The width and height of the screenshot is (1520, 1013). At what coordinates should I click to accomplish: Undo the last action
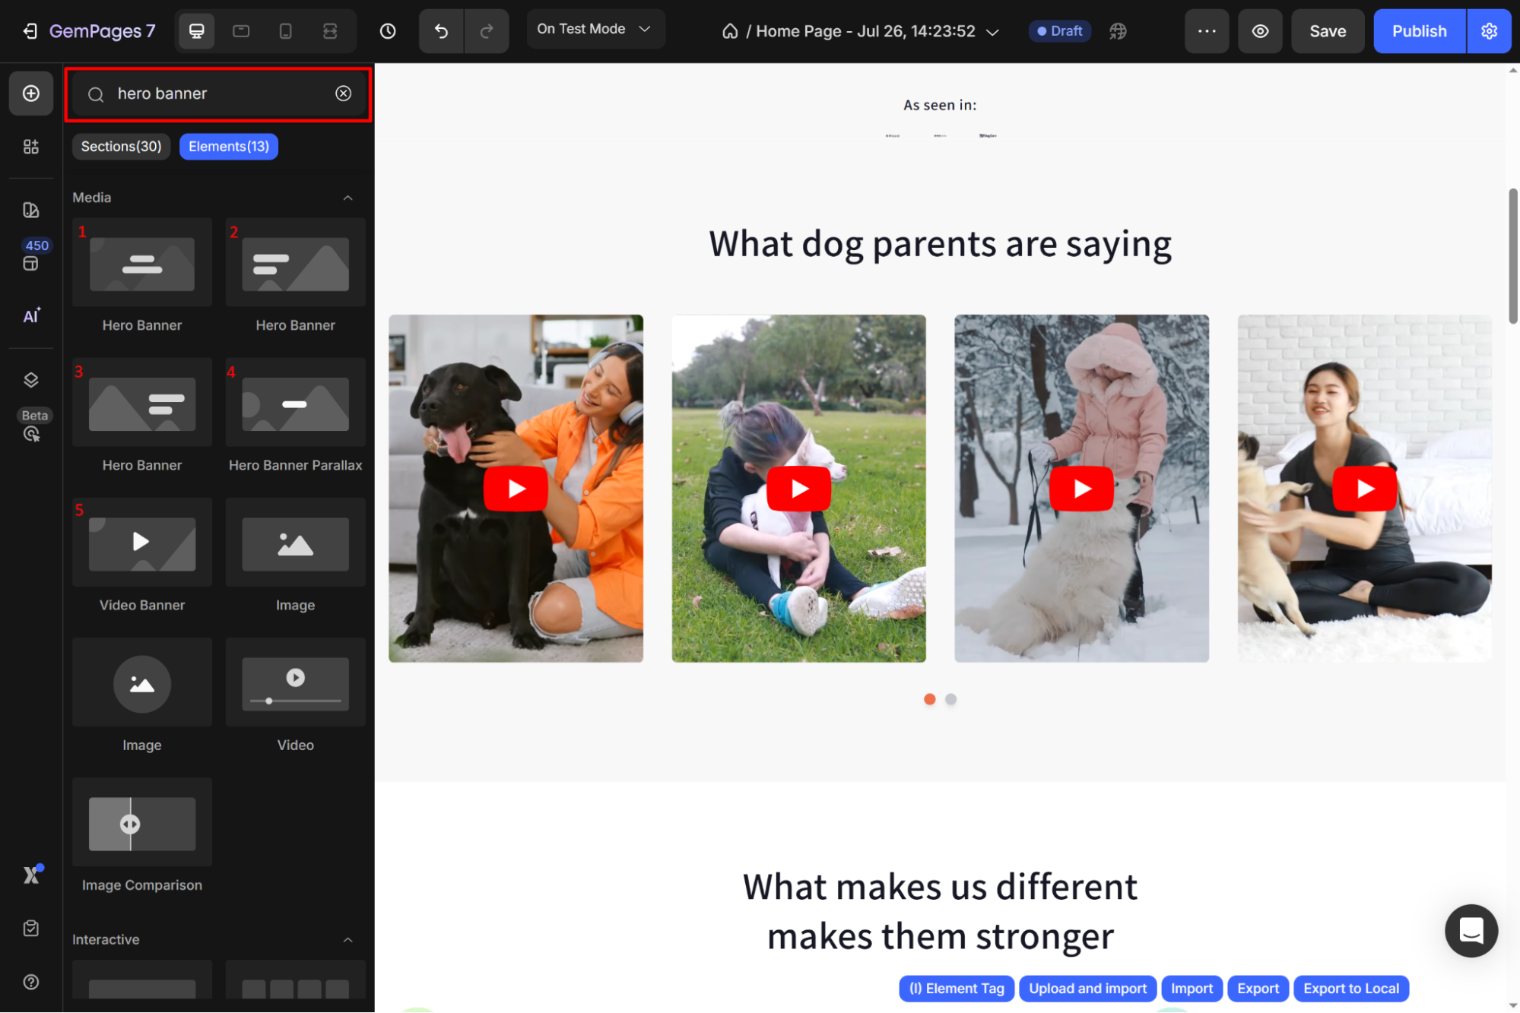[x=441, y=31]
